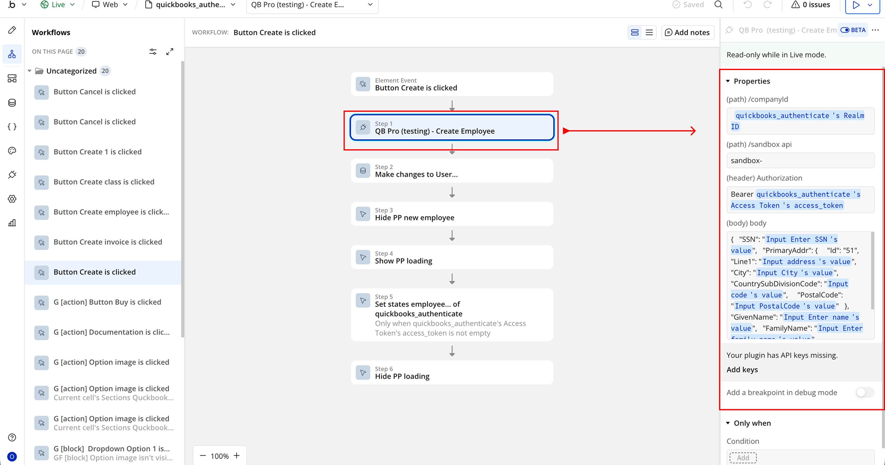Toggle the breakpoint in debug mode switch

click(864, 392)
